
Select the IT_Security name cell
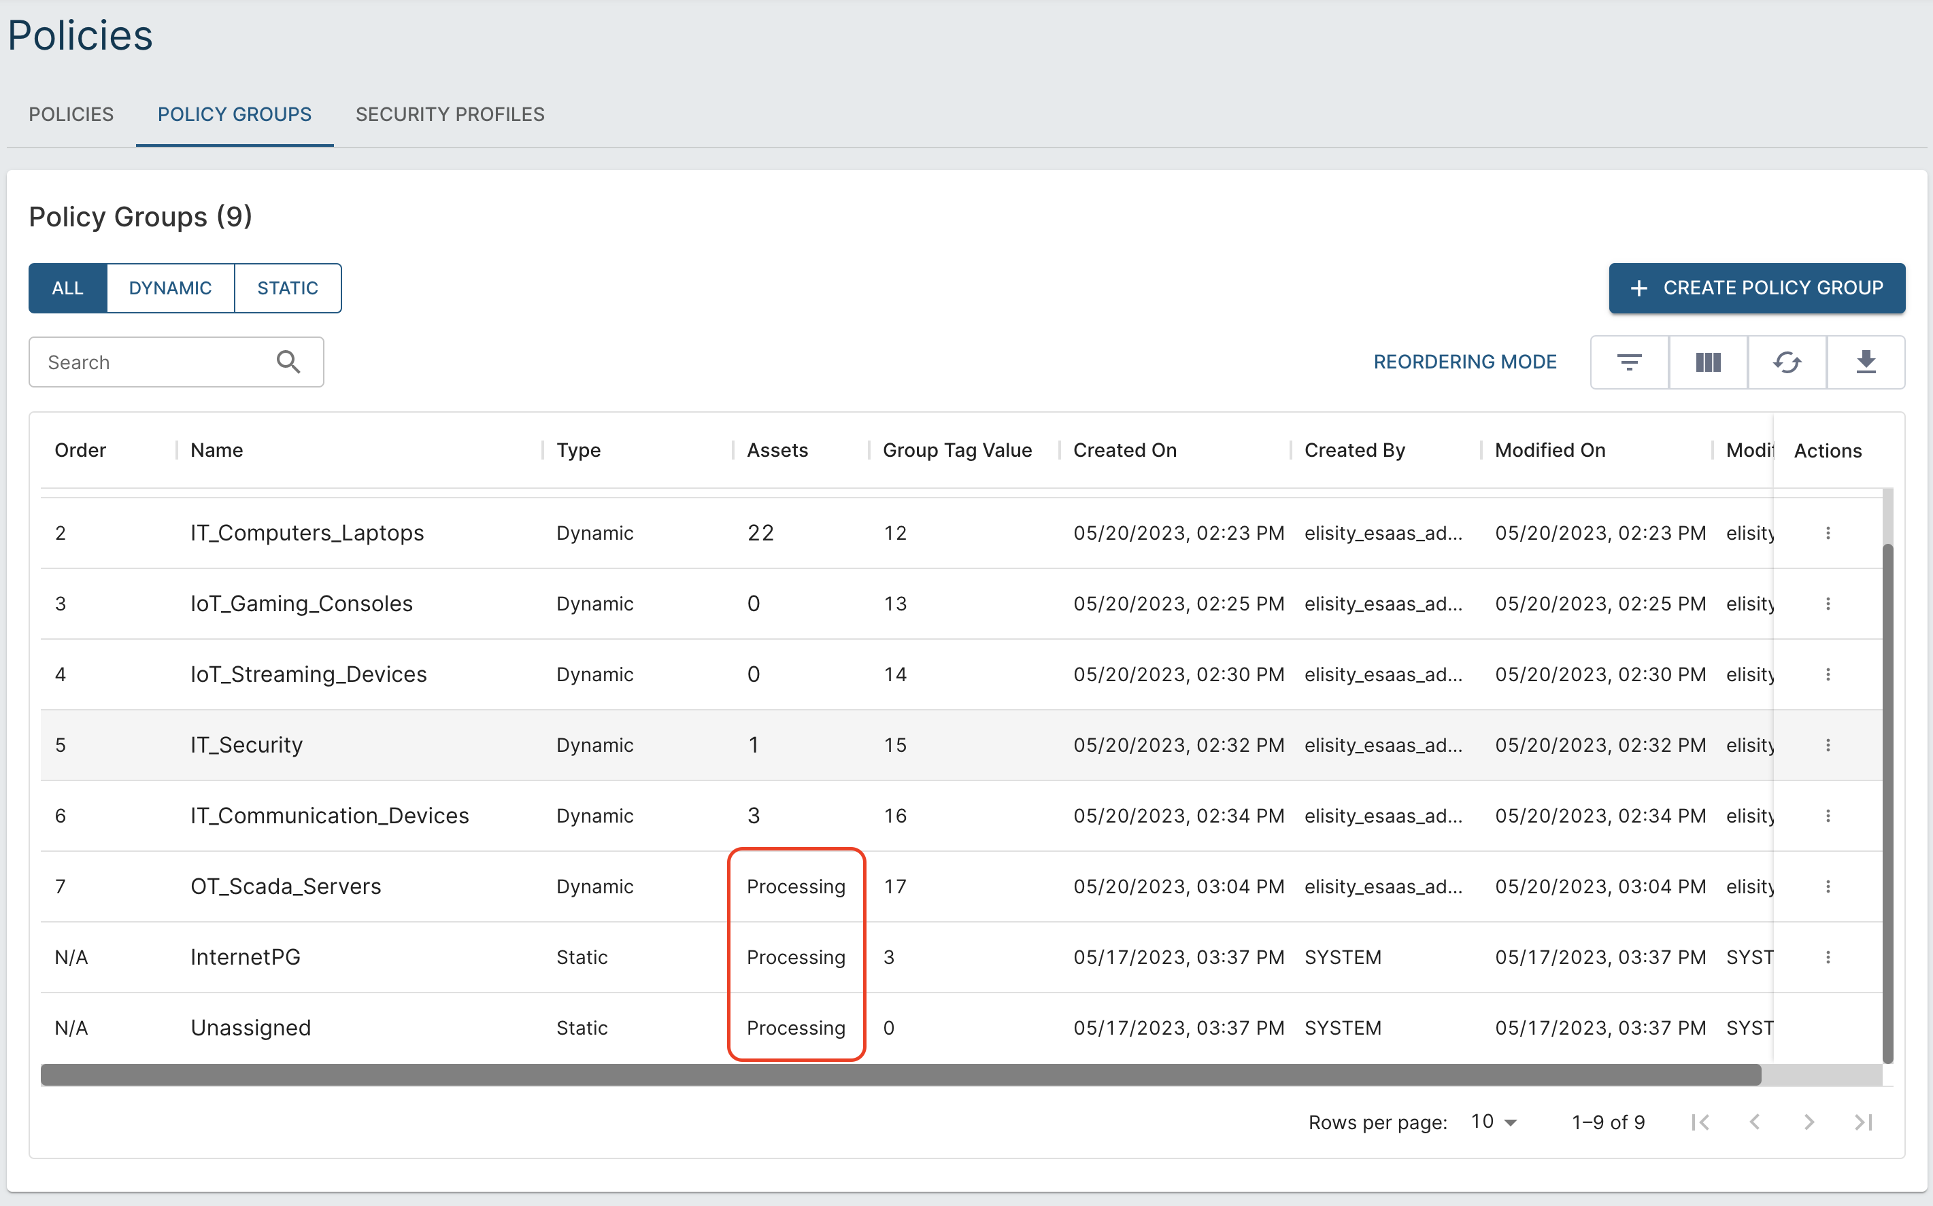pyautogui.click(x=246, y=745)
